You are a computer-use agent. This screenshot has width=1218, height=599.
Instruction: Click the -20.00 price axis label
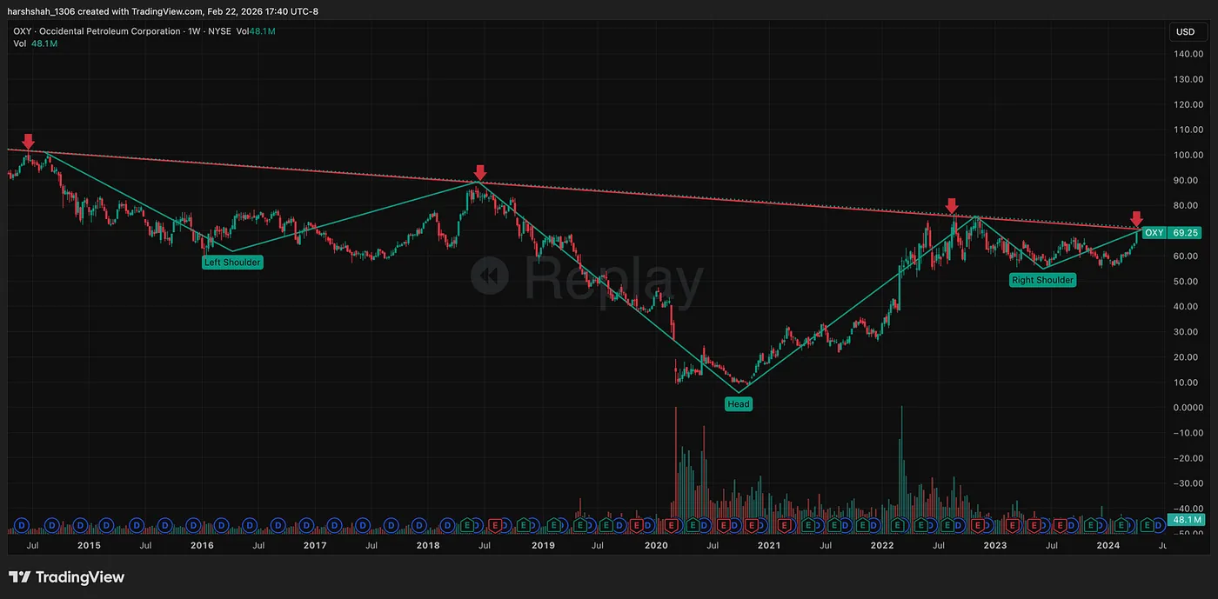[x=1188, y=457]
